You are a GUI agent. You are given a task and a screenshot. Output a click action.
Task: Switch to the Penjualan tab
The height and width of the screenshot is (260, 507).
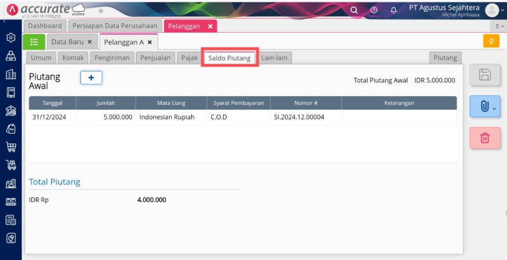[x=155, y=58]
